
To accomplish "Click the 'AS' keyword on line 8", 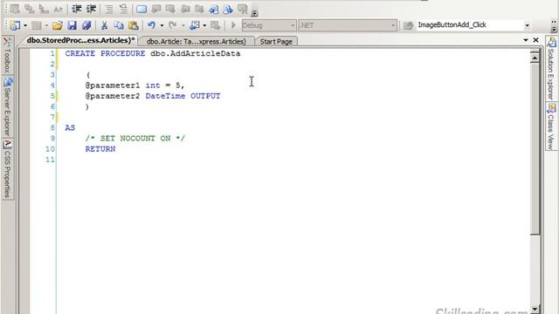I will point(70,128).
